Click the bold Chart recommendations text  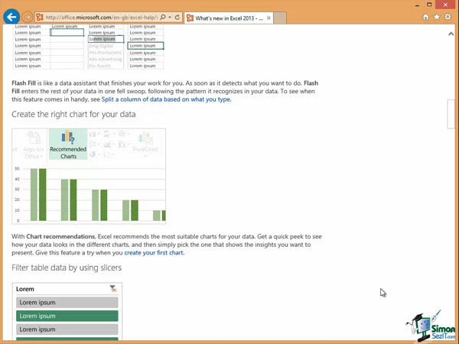point(60,236)
